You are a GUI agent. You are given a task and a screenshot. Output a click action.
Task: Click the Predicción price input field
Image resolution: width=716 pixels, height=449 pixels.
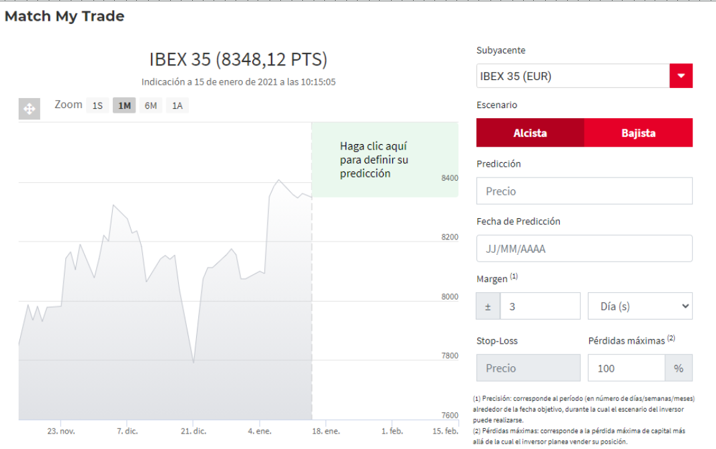[584, 191]
